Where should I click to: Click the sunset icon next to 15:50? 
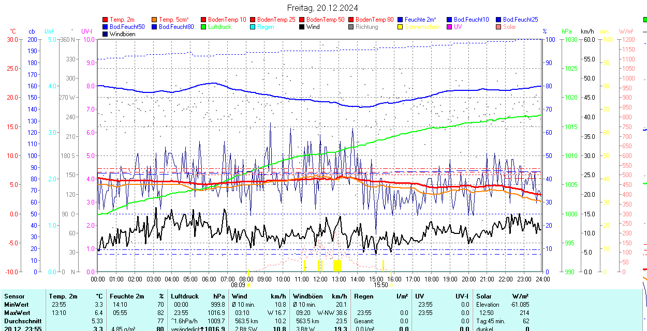coord(391,285)
